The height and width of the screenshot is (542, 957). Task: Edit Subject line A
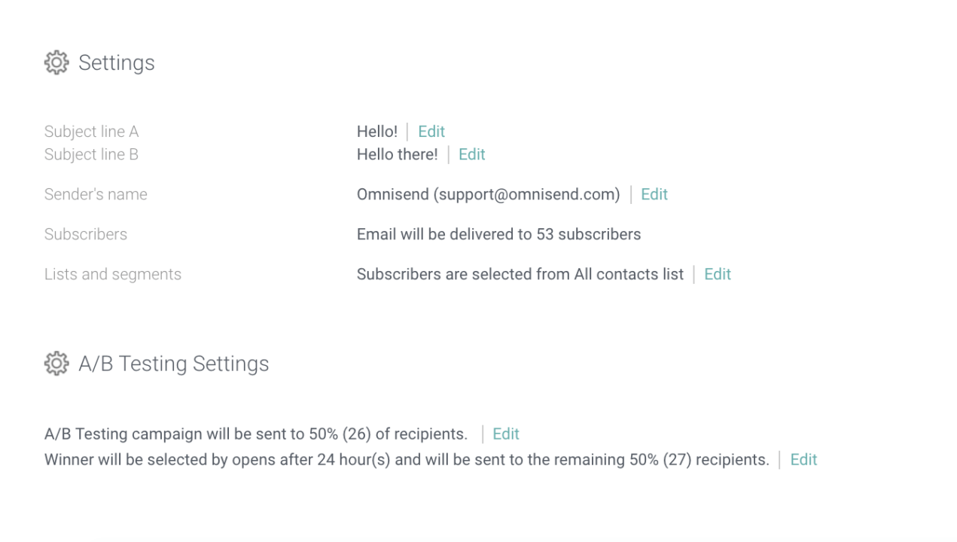point(431,131)
